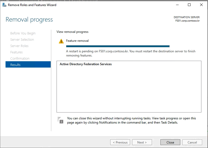Click the restart pending message text

131,53
